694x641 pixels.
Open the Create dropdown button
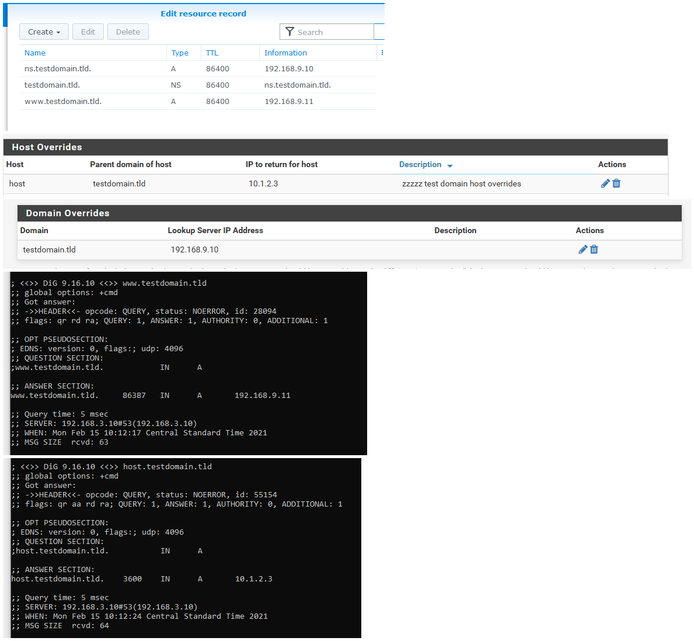(44, 32)
